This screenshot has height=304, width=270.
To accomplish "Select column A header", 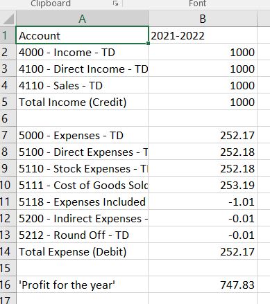I will point(83,19).
